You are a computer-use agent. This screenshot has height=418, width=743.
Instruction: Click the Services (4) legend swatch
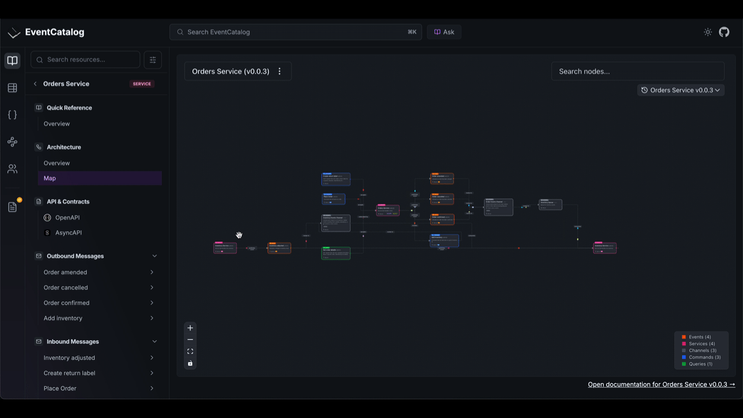(684, 344)
